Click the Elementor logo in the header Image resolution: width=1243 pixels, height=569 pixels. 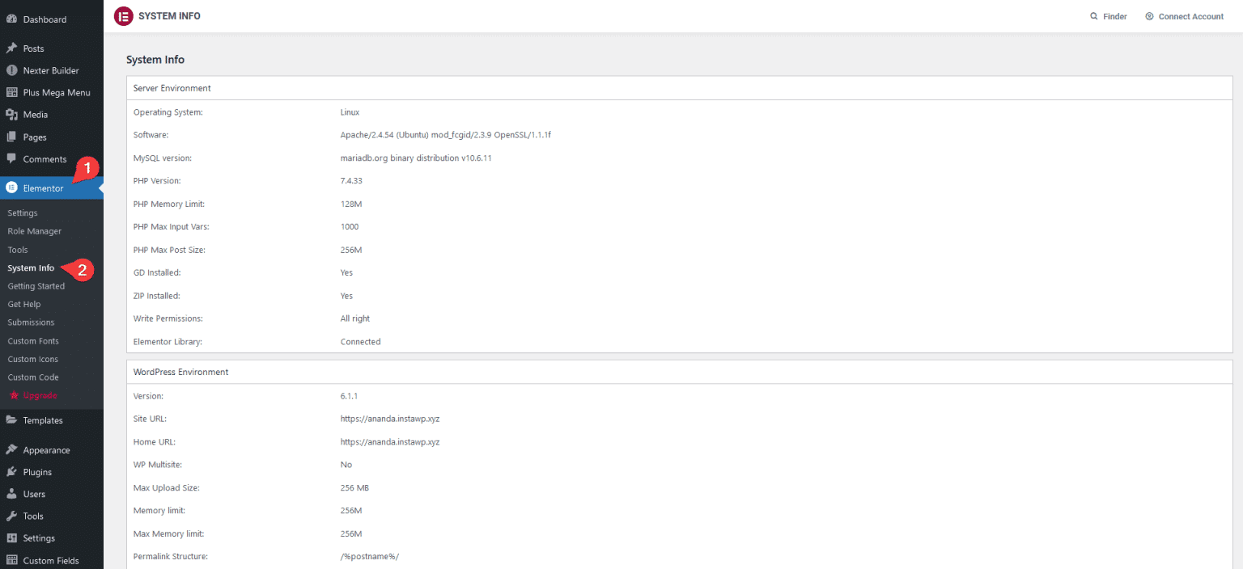click(x=123, y=16)
